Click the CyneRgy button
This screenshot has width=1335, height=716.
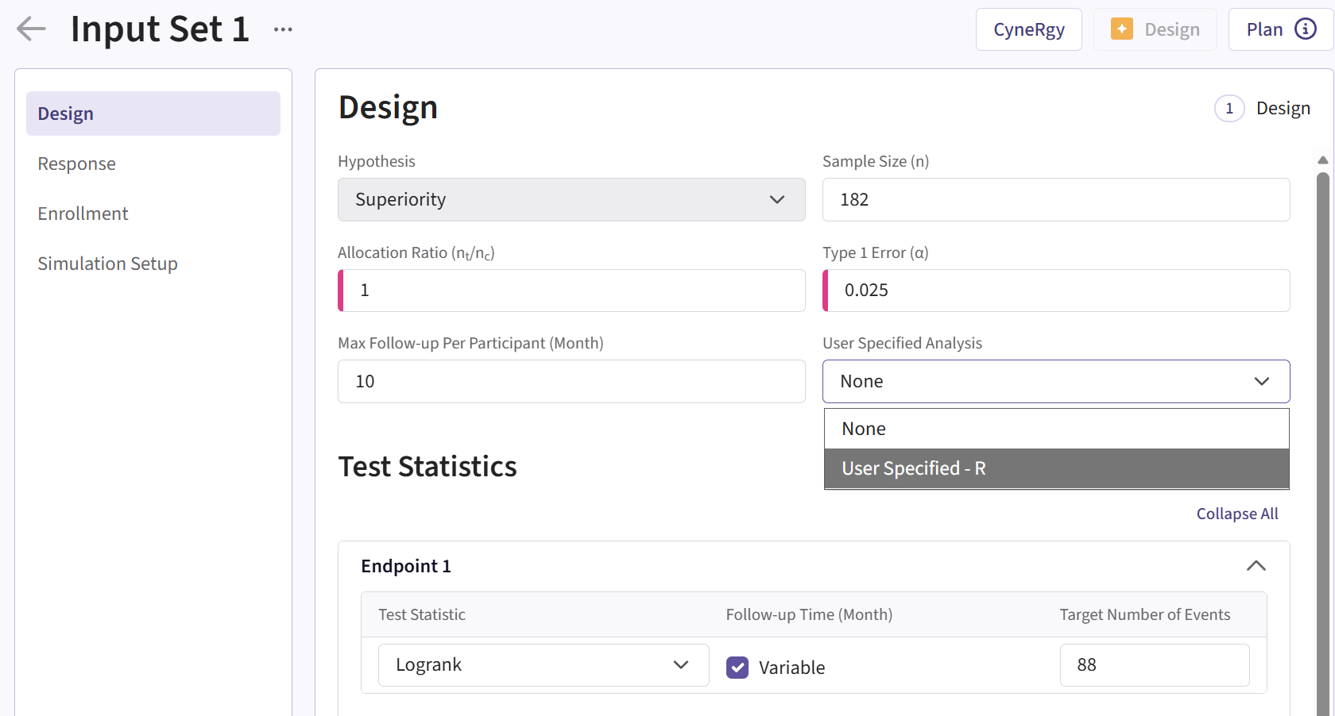[1028, 29]
